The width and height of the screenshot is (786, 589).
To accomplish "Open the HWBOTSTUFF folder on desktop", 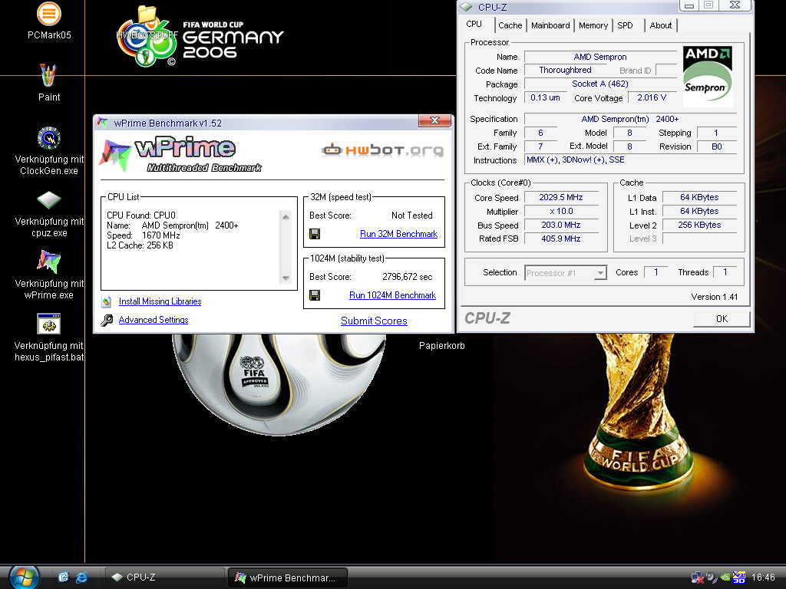I will 147,22.
